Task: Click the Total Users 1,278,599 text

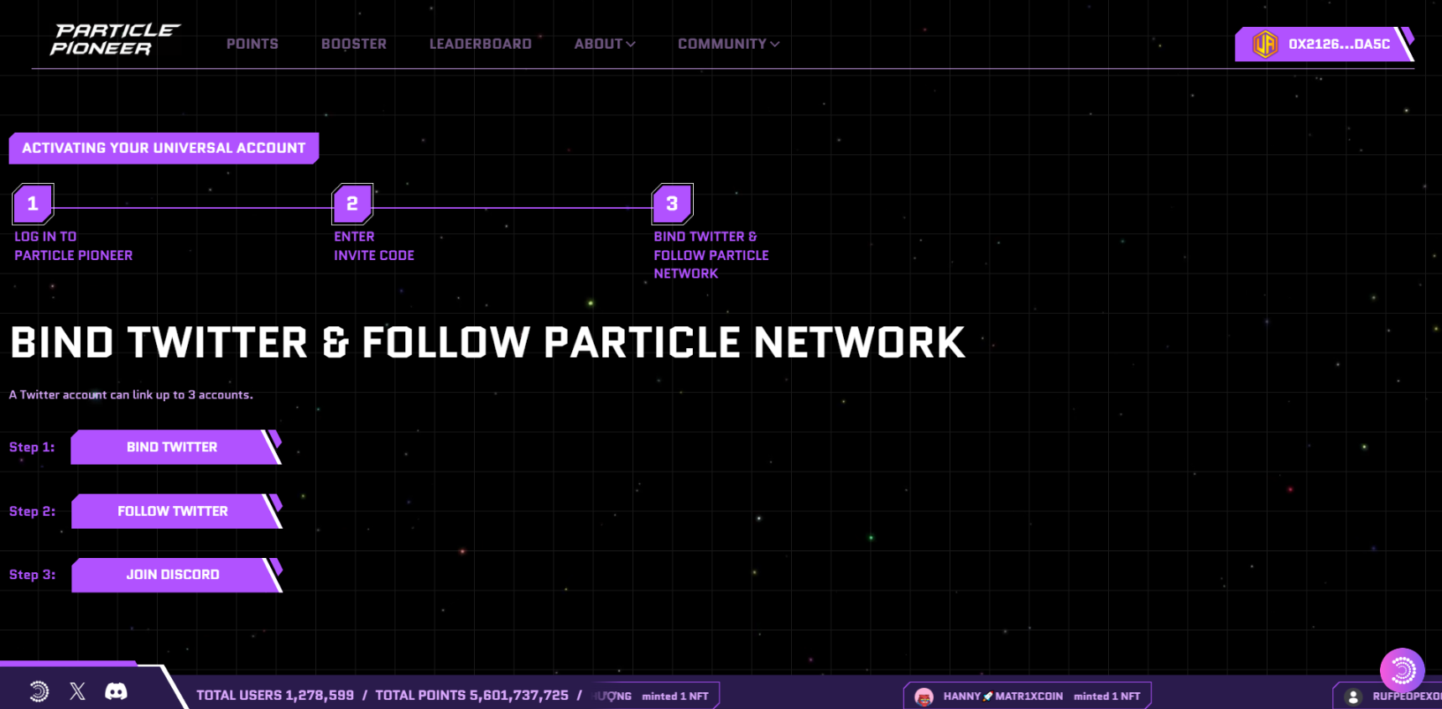Action: click(x=275, y=696)
